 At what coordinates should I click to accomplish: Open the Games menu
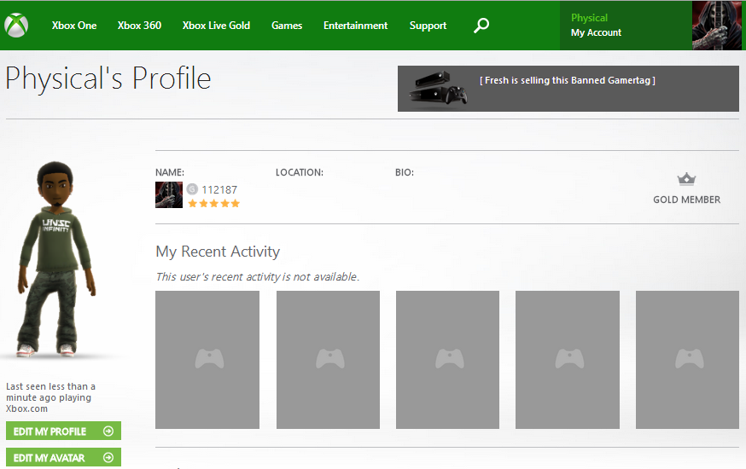(x=287, y=26)
